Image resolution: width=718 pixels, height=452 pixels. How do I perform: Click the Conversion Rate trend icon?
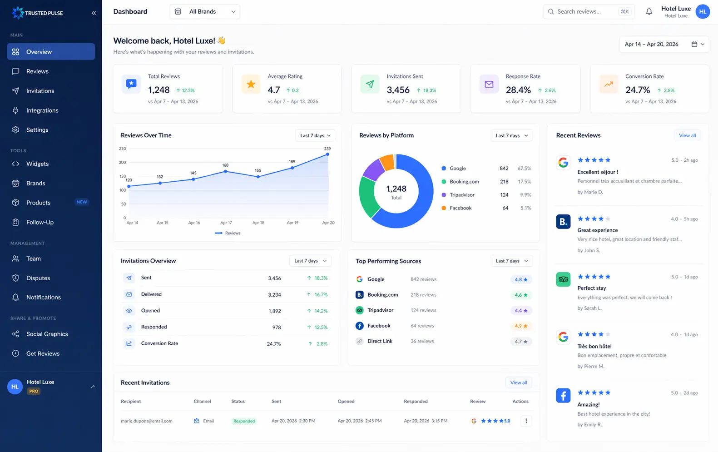(609, 84)
